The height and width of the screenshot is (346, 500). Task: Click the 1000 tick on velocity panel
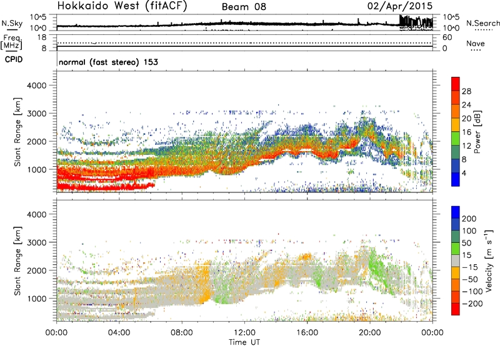pos(36,299)
